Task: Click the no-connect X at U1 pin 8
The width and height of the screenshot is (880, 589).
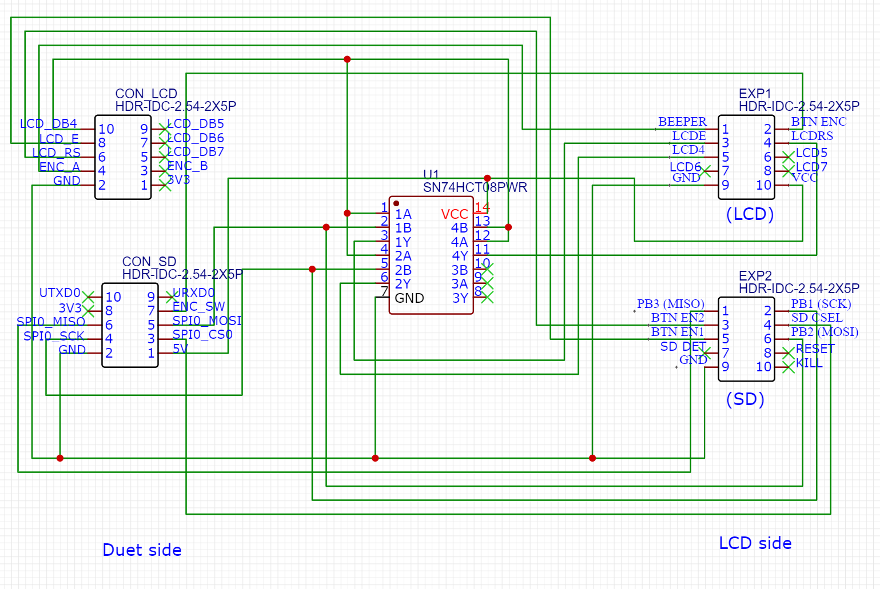Action: pos(487,297)
